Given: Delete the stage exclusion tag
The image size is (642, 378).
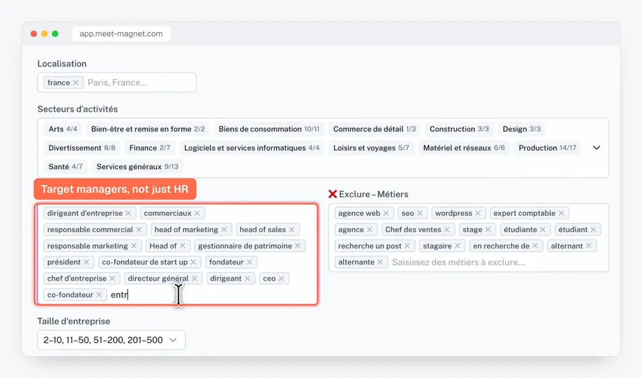Looking at the screenshot, I should tap(488, 230).
